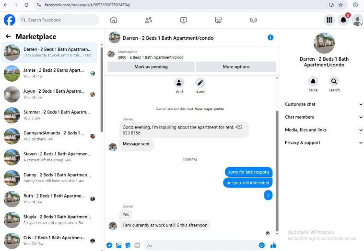
Task: Choose a GIF using the GIF icon
Action: click(137, 245)
